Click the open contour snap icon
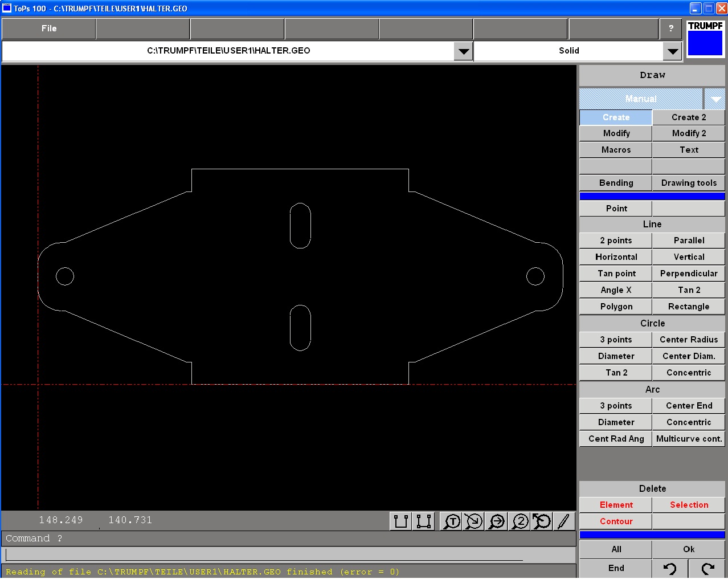This screenshot has height=579, width=728. pos(401,521)
